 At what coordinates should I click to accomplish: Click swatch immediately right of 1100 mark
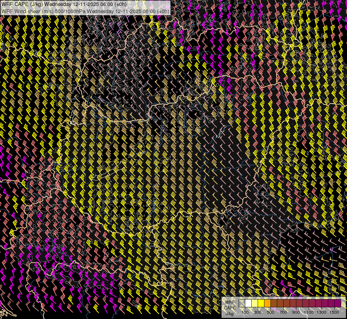click(312, 303)
